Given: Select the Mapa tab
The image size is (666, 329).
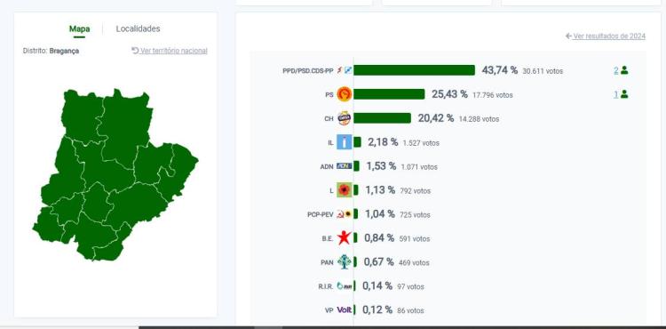Looking at the screenshot, I should (79, 29).
